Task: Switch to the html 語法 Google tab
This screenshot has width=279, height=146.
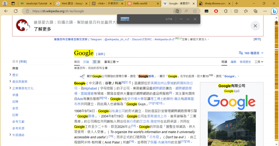Action: [x=72, y=3]
